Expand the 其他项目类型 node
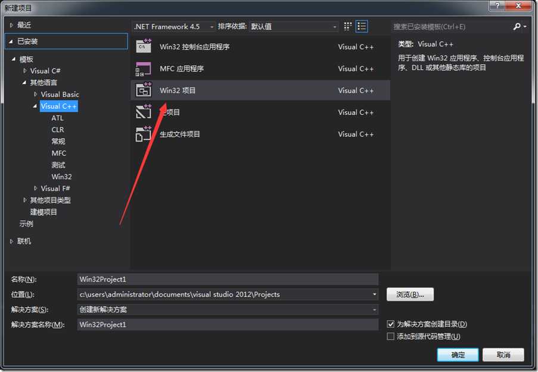Screen dimensions: 538x372 pos(24,200)
